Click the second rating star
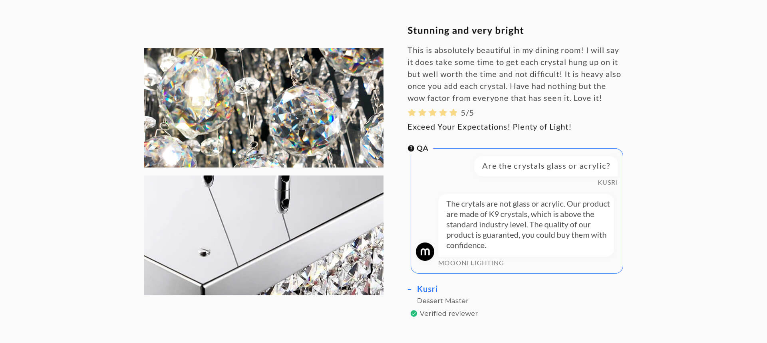767x343 pixels. 422,113
